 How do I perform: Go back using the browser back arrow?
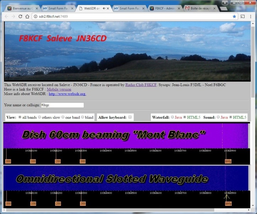(x=6, y=16)
